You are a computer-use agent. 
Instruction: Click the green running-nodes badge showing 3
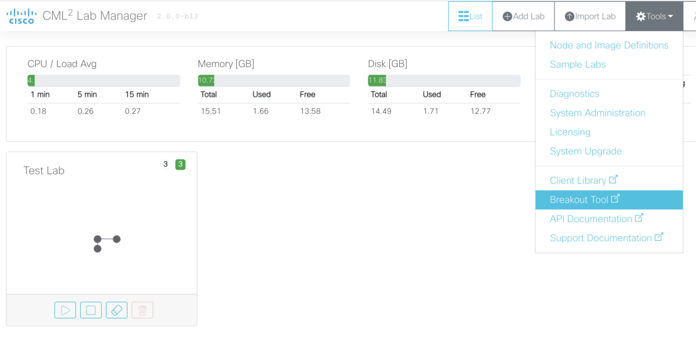tap(180, 164)
